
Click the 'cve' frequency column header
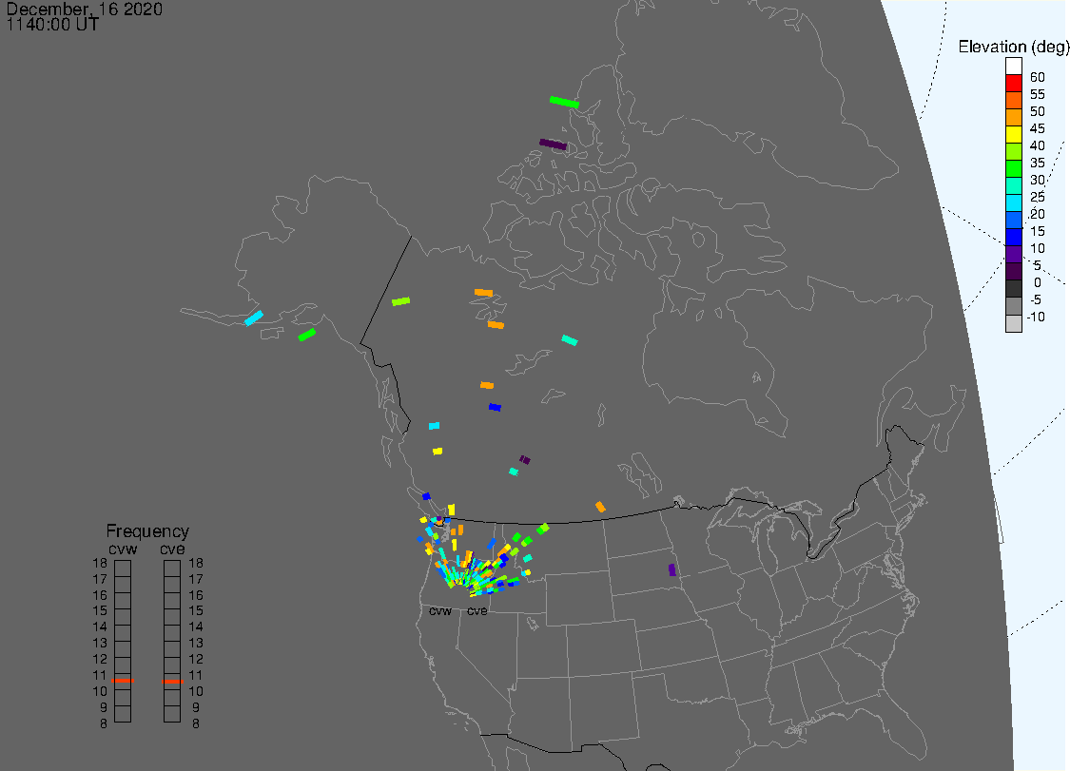click(173, 549)
